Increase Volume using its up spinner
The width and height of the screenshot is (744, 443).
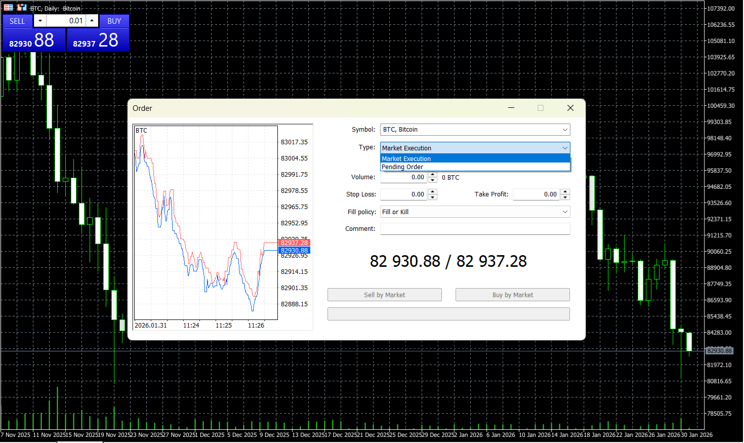pyautogui.click(x=432, y=175)
